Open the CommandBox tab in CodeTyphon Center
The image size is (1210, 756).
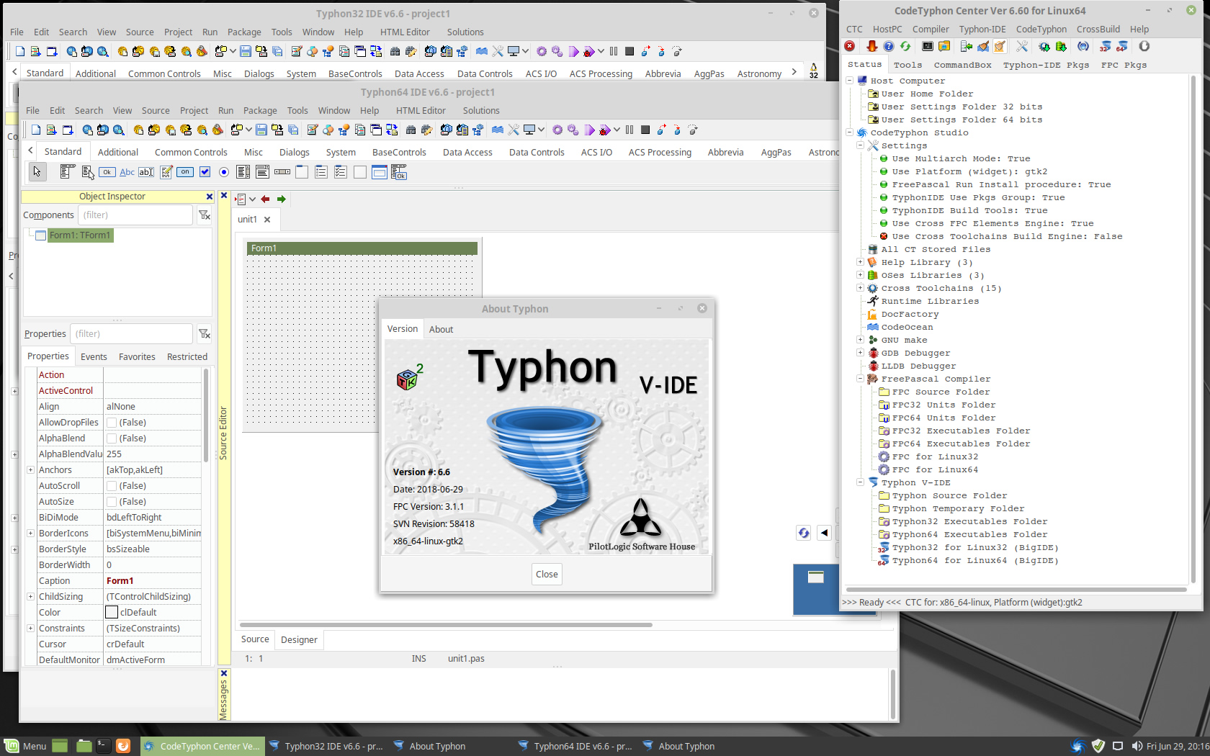pos(962,65)
